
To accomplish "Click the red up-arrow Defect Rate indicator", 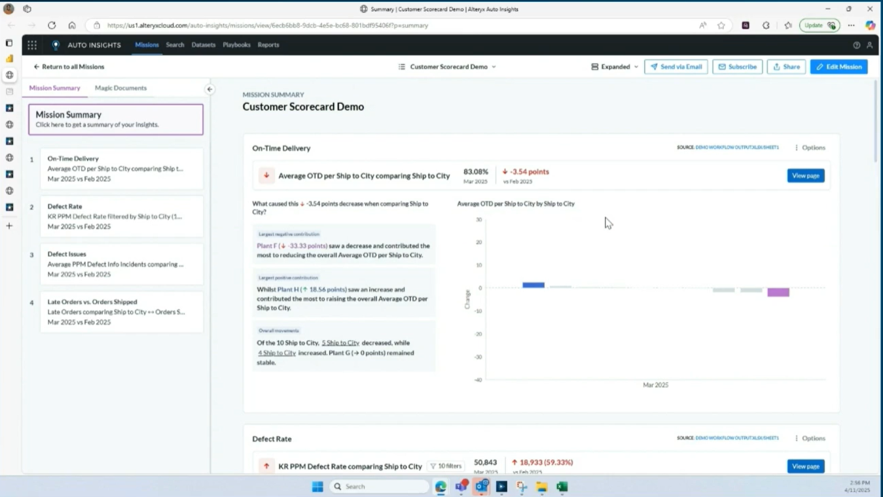I will click(x=266, y=466).
